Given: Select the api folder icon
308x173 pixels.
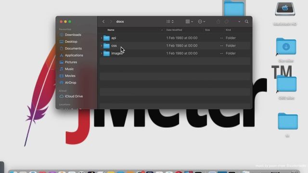Looking at the screenshot, I should point(106,38).
